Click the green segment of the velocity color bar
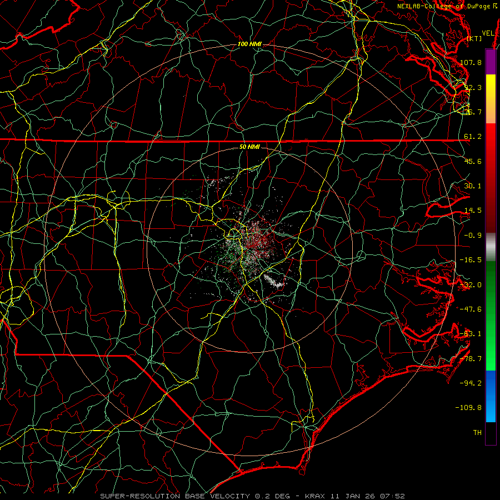500x500 pixels. tap(491, 316)
